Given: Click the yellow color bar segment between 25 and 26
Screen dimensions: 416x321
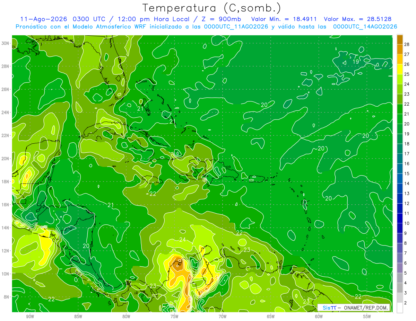Looking at the screenshot, I should [x=400, y=69].
